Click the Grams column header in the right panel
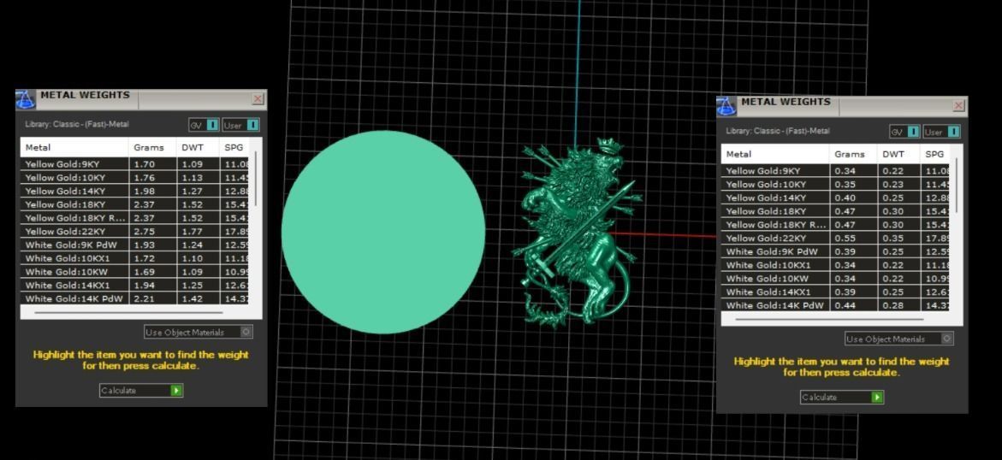Image resolution: width=1002 pixels, height=460 pixels. (853, 154)
